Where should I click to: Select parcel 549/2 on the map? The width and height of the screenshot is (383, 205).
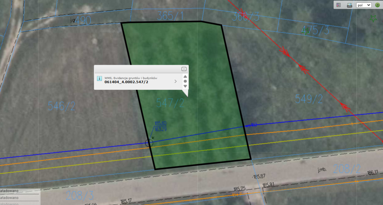coord(309,99)
